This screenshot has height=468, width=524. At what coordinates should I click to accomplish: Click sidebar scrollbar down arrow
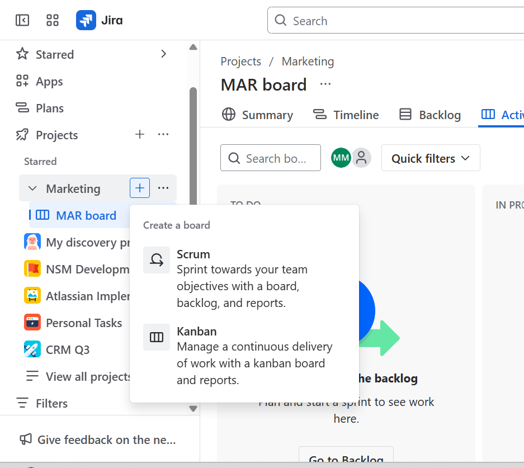(x=193, y=408)
